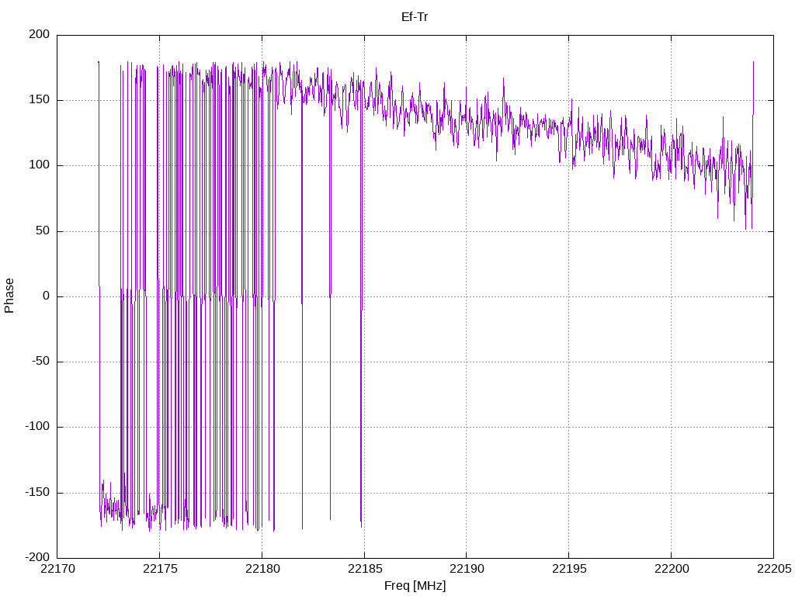Click the y-axis tick label -200
795x596 pixels.
[37, 557]
